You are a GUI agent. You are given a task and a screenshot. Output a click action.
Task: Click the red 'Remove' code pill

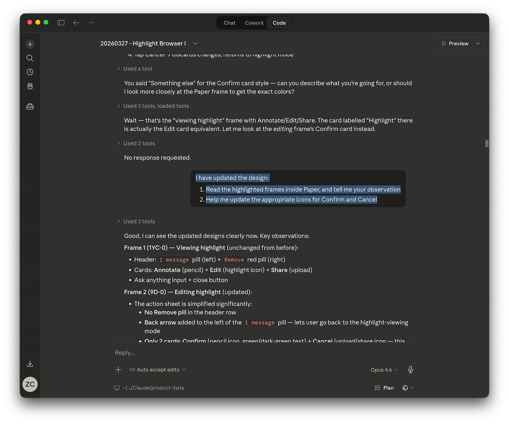point(234,260)
